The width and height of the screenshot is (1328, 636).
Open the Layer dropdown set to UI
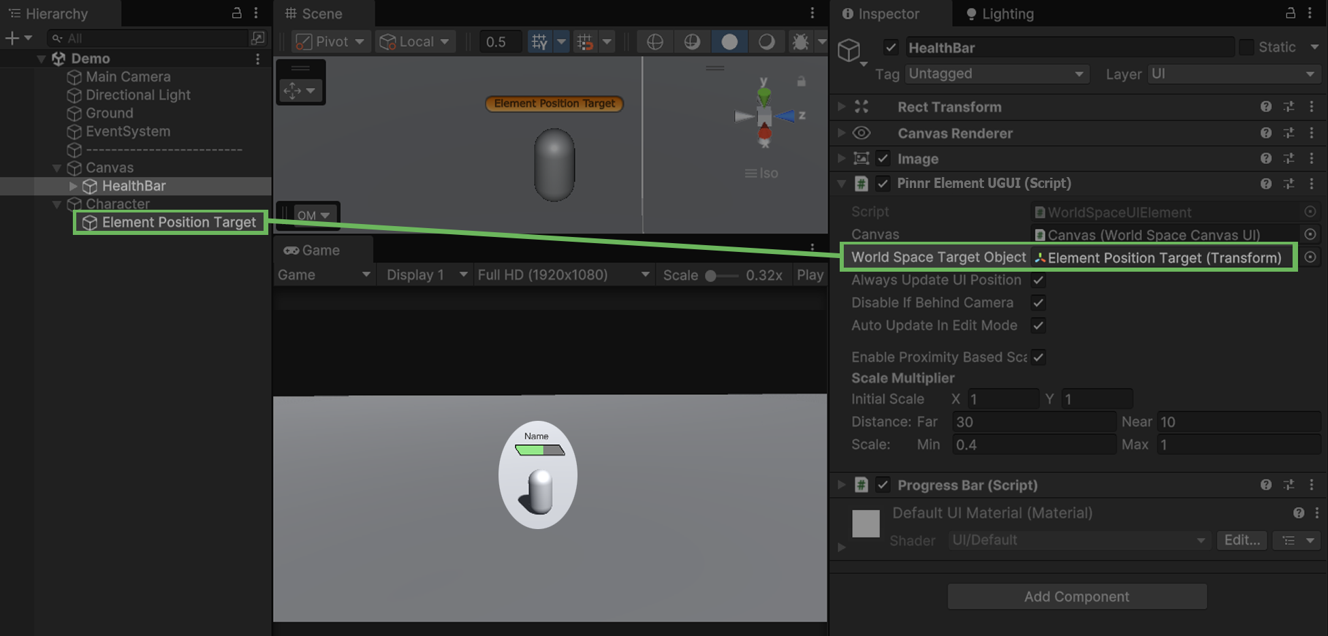1234,74
